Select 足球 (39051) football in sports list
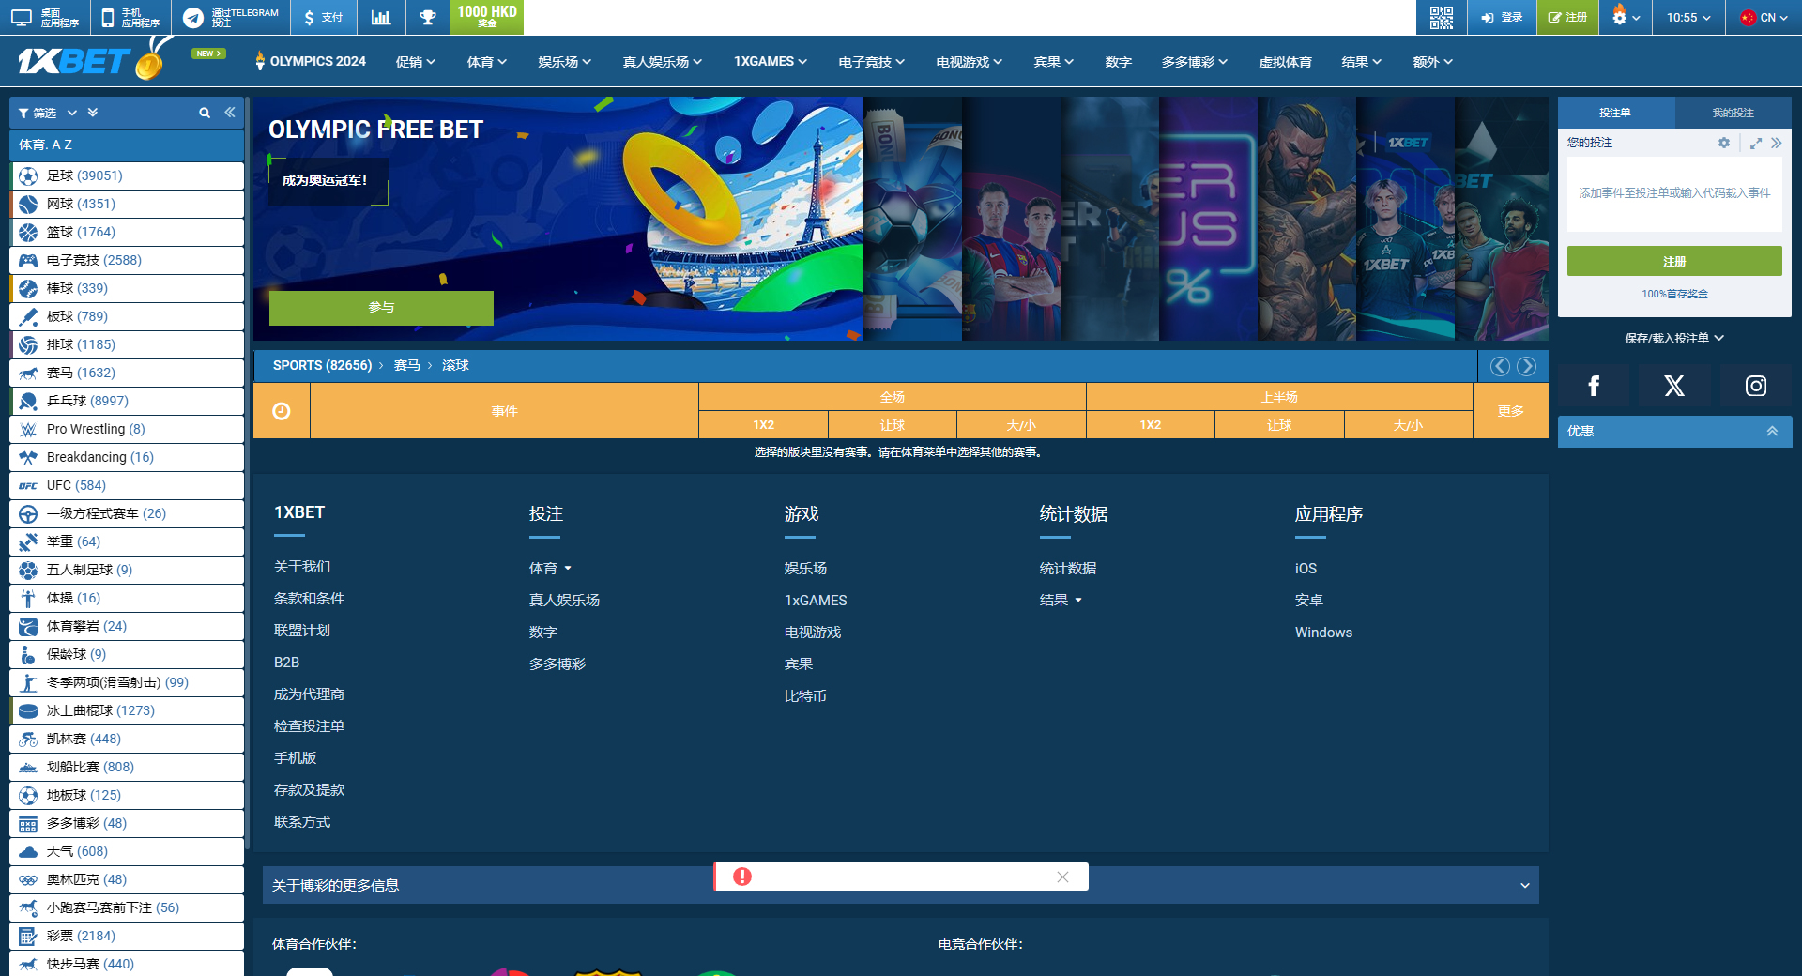 coord(127,175)
